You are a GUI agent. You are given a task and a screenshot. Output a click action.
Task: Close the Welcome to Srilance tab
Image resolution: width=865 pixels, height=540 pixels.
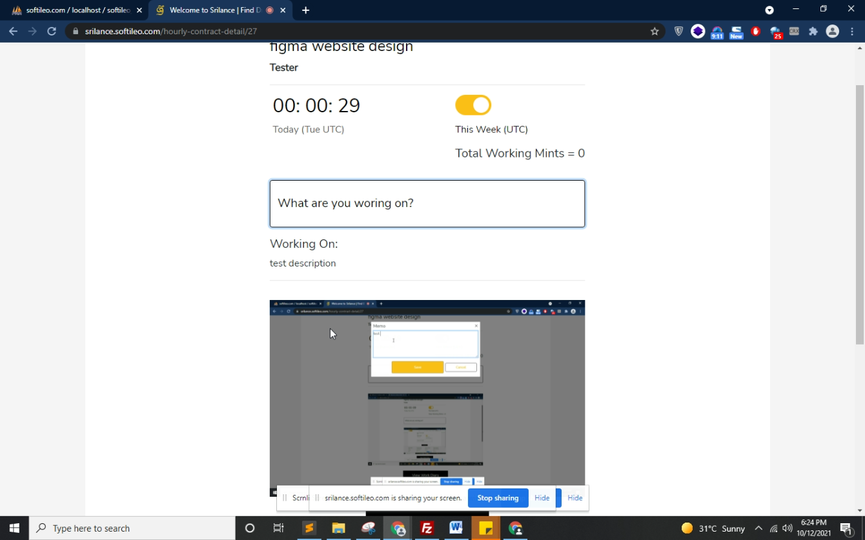pos(283,10)
